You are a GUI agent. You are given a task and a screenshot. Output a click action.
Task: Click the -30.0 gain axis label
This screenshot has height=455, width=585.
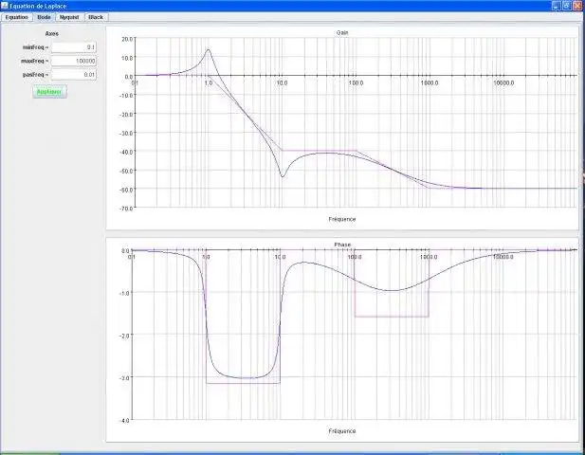coord(126,133)
